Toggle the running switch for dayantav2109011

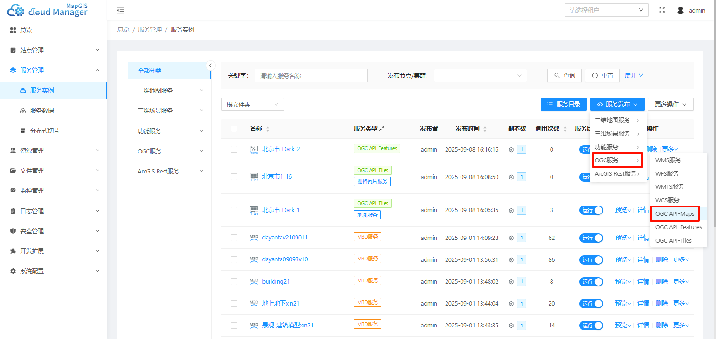click(x=591, y=238)
